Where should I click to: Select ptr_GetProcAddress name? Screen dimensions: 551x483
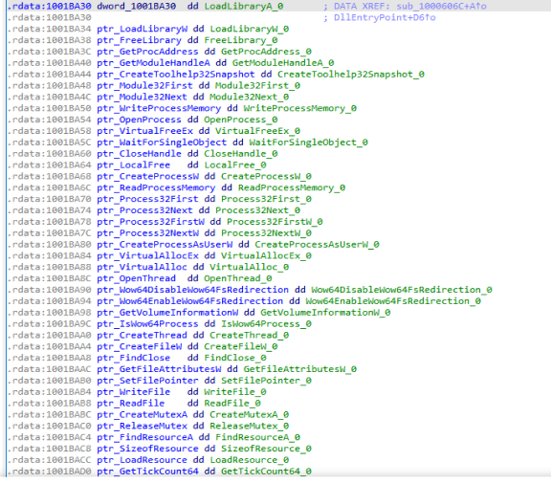tap(147, 52)
